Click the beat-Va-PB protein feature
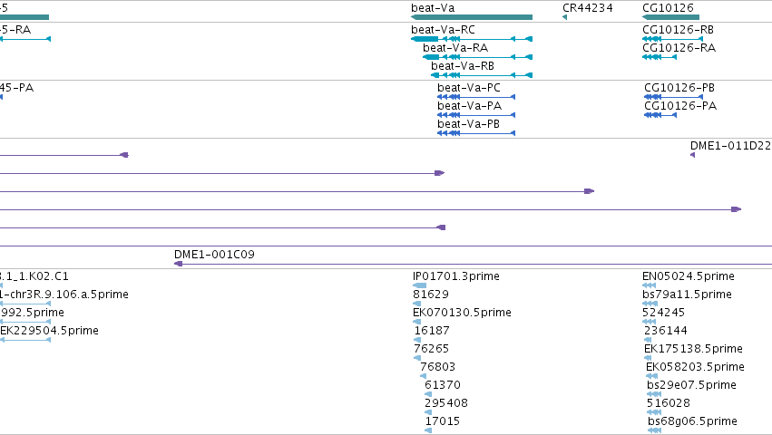Screen dimensions: 772x435 [x=476, y=133]
